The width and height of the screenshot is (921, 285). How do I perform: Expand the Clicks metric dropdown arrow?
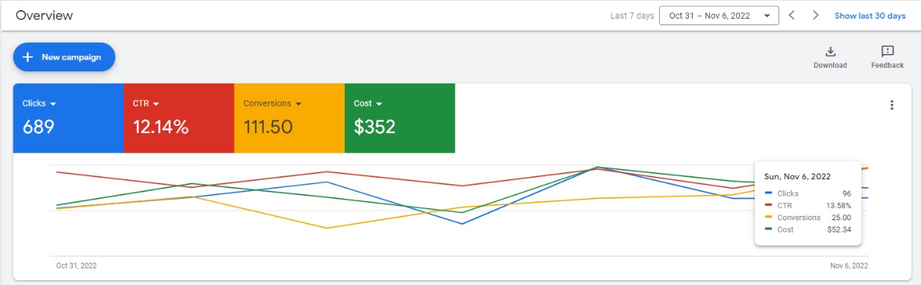pyautogui.click(x=53, y=104)
